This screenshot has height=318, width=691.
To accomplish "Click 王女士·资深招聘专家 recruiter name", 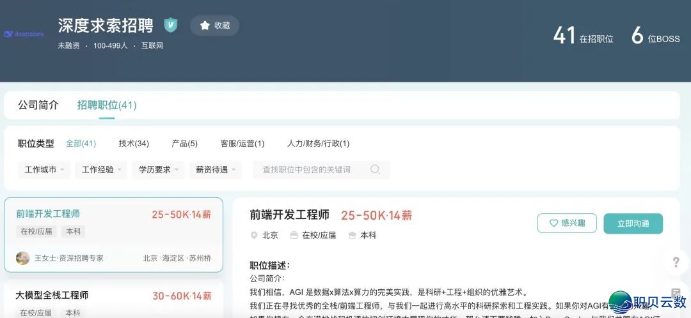I will 68,258.
